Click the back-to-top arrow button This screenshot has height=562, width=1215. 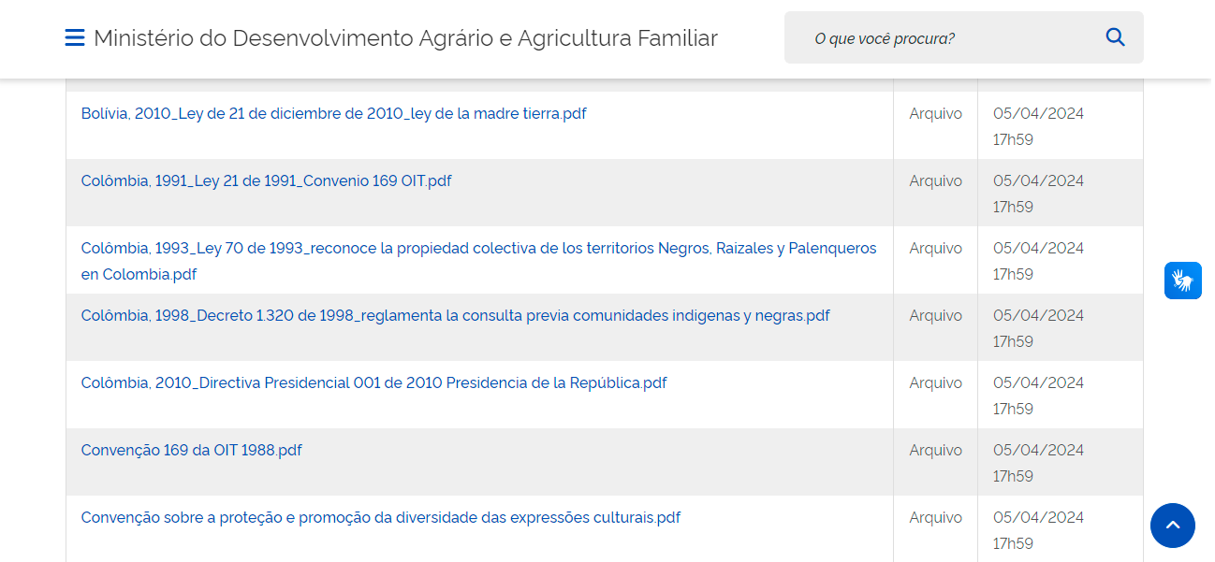tap(1172, 526)
